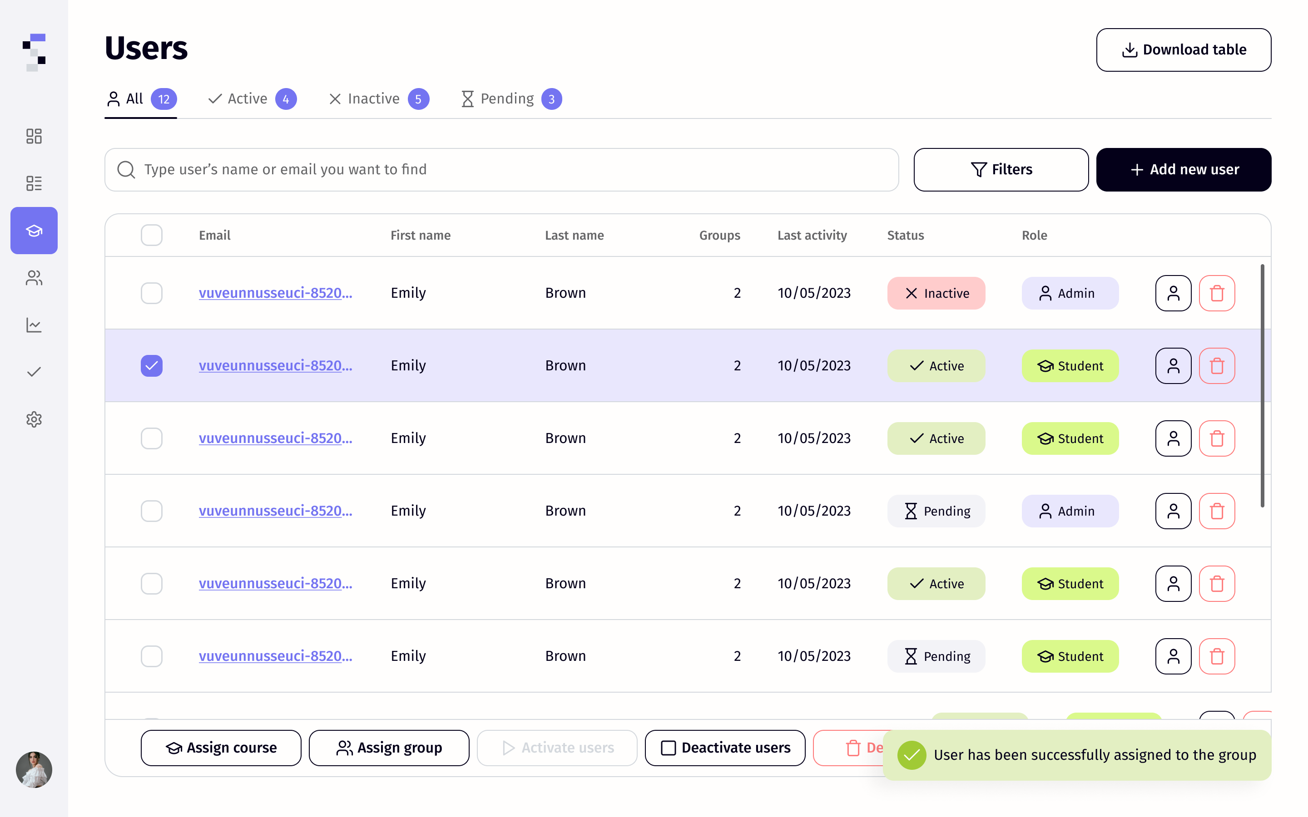Click the table's vertical scrollbar
1308x817 pixels.
[x=1262, y=385]
